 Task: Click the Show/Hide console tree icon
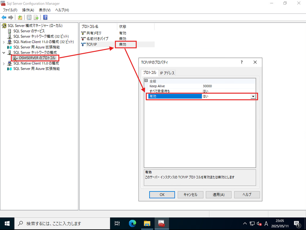click(29, 18)
